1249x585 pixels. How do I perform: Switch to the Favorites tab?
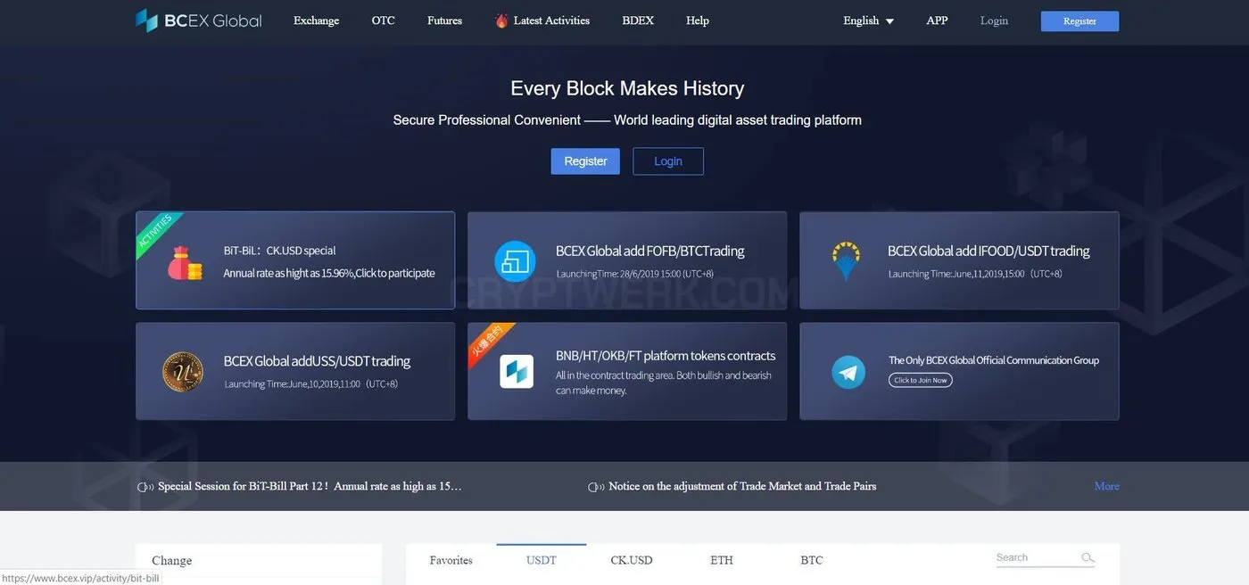pyautogui.click(x=451, y=561)
